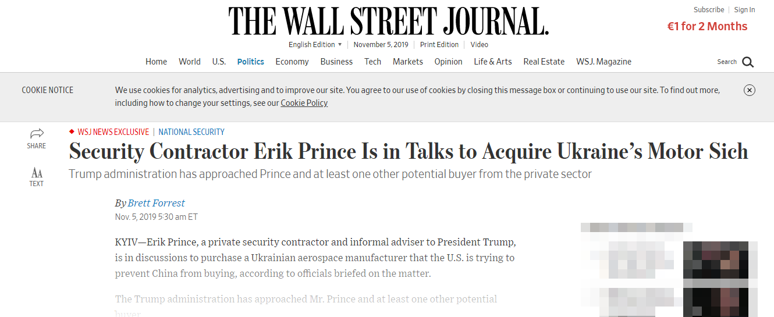
Task: Open the National Security topic link
Action: click(x=191, y=132)
